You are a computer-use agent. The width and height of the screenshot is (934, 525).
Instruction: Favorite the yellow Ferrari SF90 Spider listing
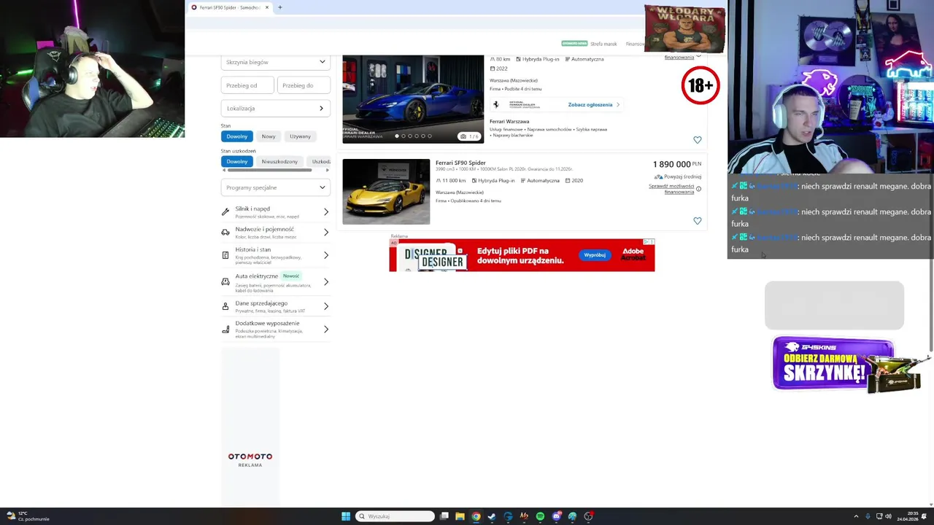(x=698, y=221)
